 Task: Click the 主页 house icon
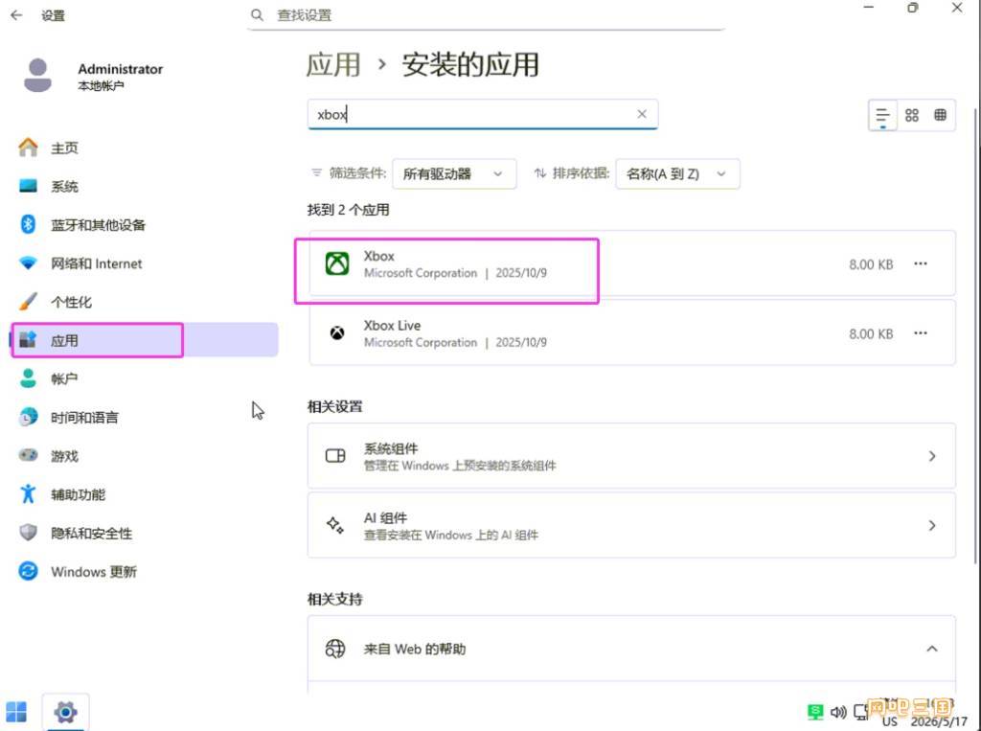[x=28, y=148]
